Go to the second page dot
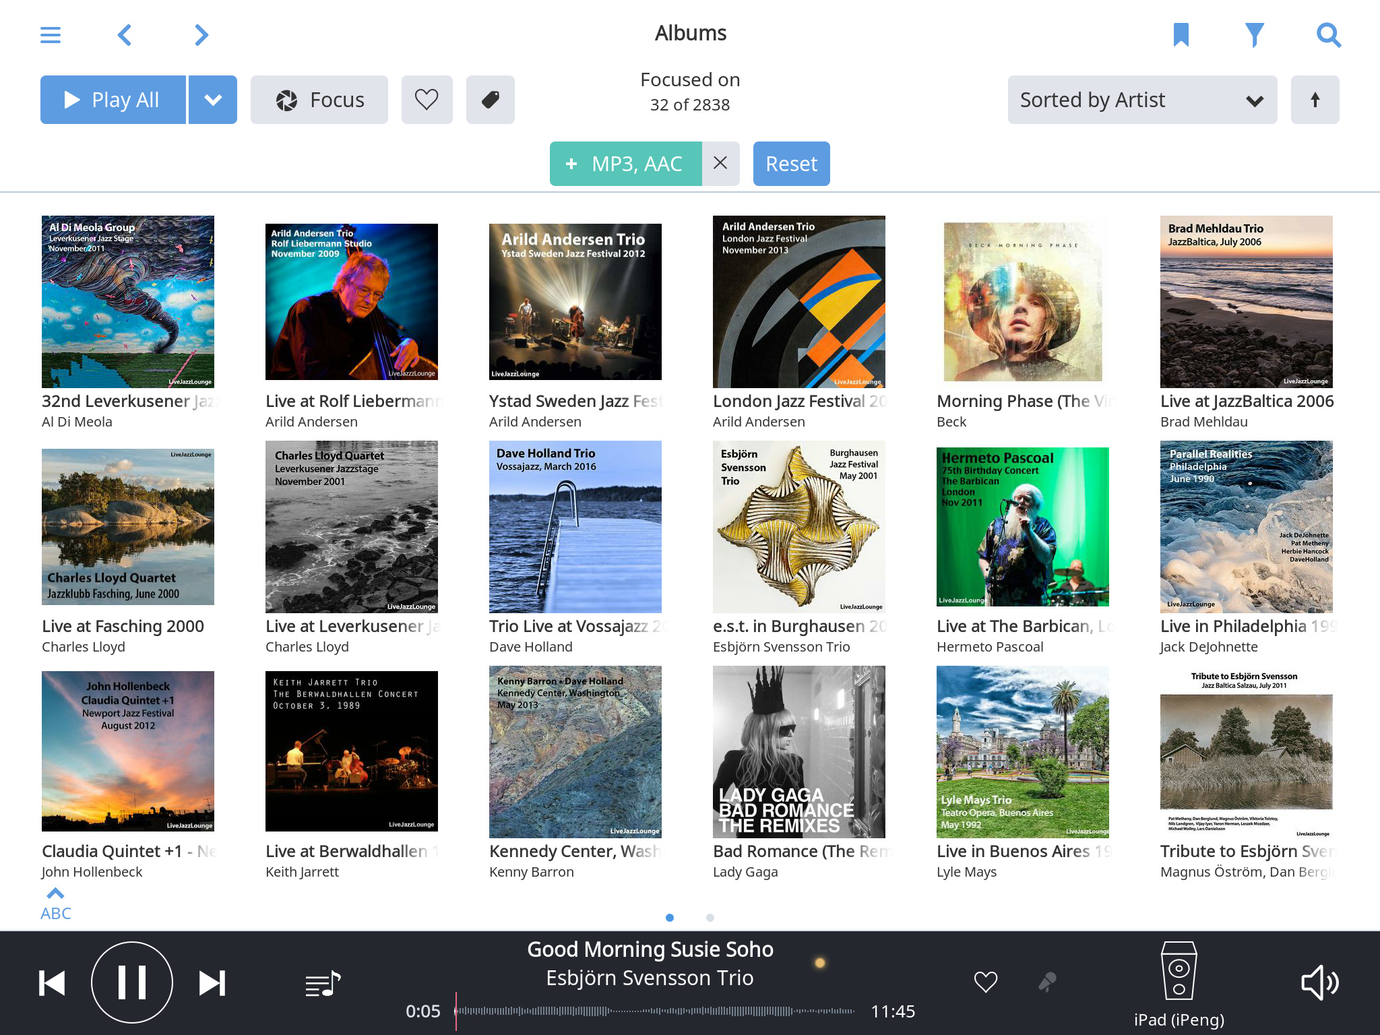Screen dimensions: 1380x1035 click(710, 917)
